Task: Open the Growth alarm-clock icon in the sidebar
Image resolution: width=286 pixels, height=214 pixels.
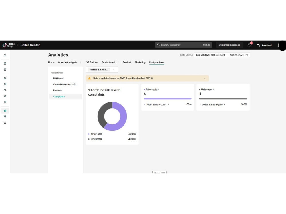Action: (5, 96)
